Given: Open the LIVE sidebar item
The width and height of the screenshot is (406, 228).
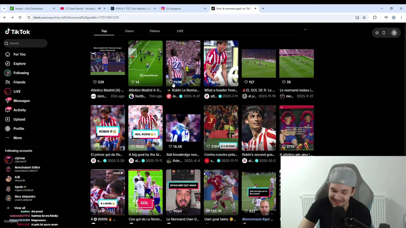Looking at the screenshot, I should (x=17, y=92).
